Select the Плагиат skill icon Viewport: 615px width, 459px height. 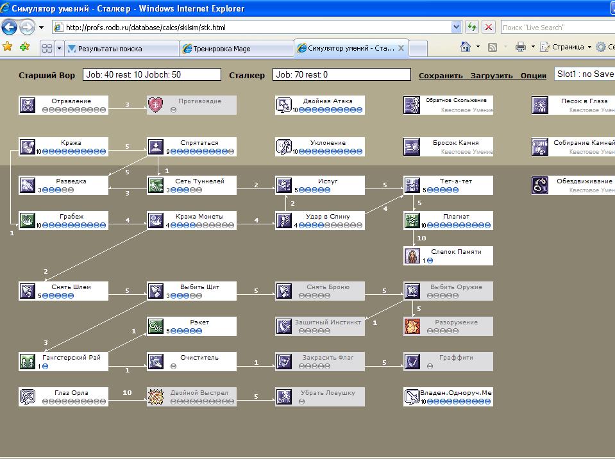click(x=412, y=221)
